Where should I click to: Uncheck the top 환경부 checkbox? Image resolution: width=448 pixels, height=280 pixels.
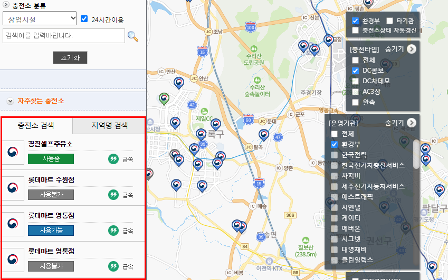(355, 21)
